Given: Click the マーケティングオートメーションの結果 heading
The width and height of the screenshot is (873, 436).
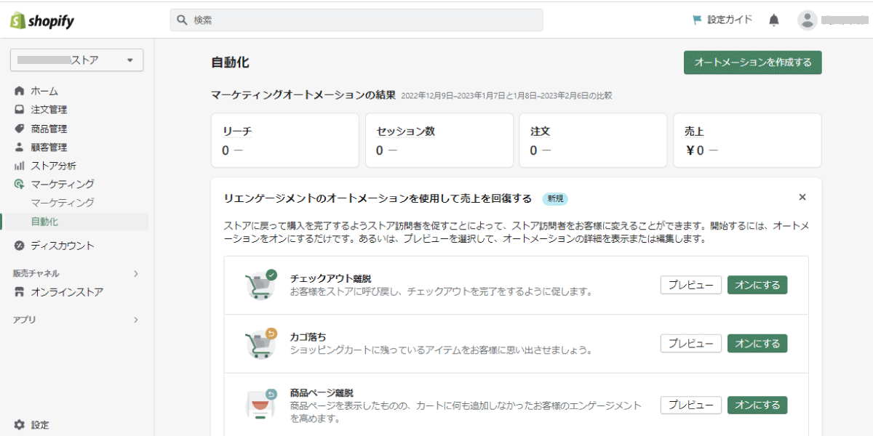Looking at the screenshot, I should [x=303, y=95].
